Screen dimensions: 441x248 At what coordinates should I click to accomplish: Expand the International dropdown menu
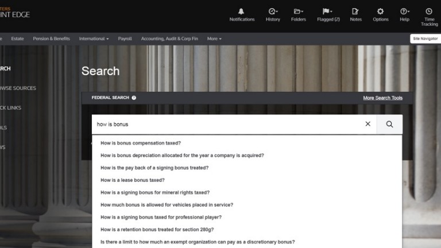94,38
